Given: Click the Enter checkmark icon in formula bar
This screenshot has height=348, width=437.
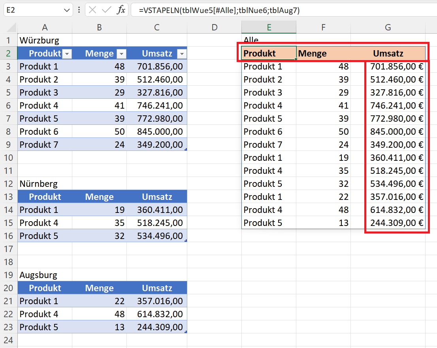Looking at the screenshot, I should [x=107, y=10].
